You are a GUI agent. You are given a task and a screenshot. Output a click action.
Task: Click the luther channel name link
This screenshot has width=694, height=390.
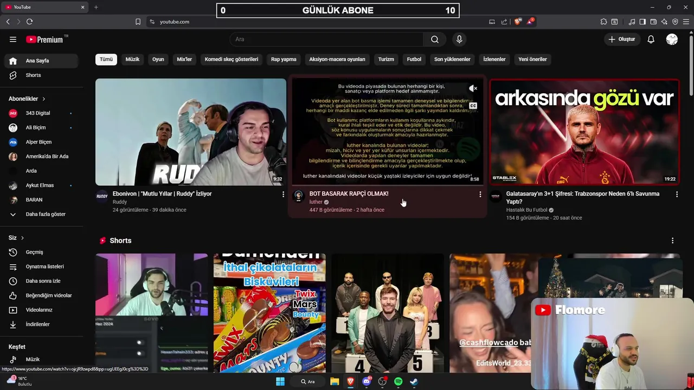pos(316,202)
